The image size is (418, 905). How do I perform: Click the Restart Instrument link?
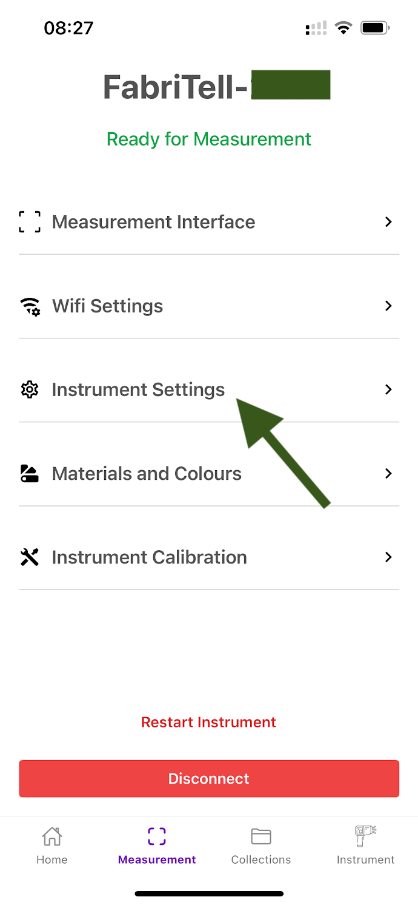click(208, 722)
